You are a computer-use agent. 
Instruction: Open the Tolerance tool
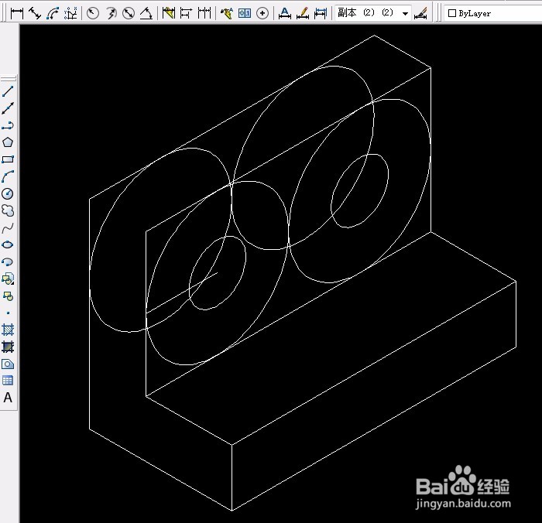pyautogui.click(x=245, y=13)
